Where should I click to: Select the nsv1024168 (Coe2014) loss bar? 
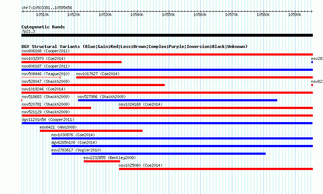(x=216, y=108)
